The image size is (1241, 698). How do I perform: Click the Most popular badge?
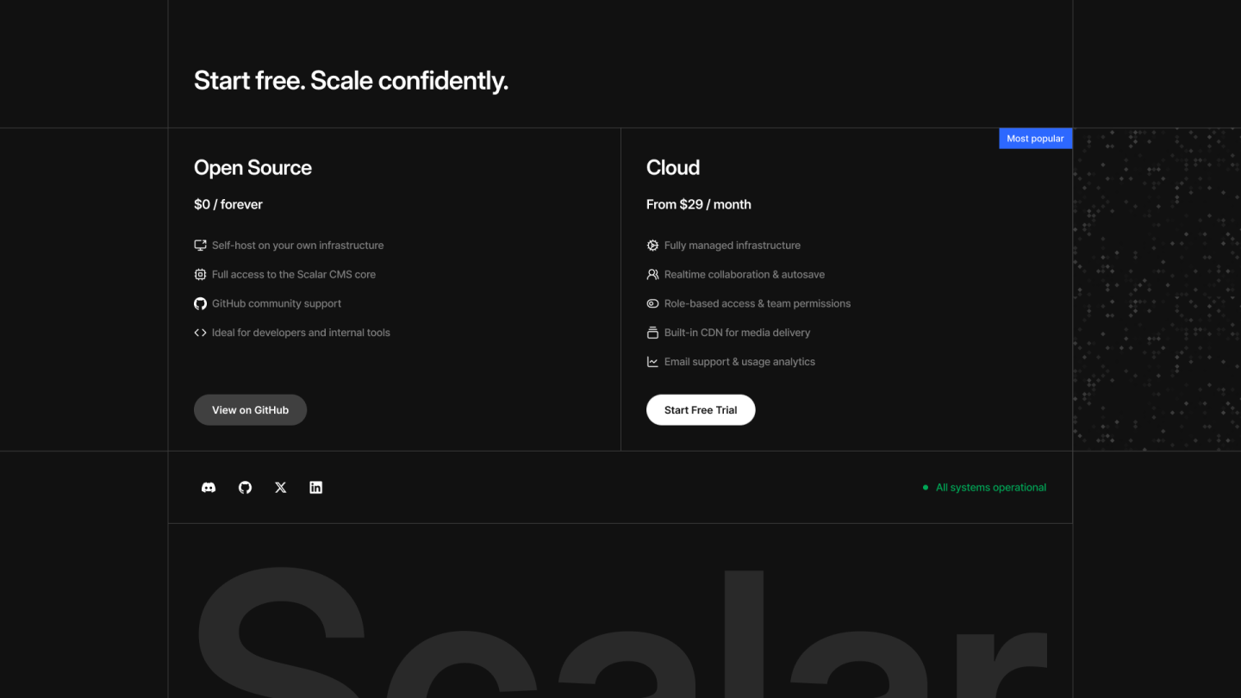1035,139
